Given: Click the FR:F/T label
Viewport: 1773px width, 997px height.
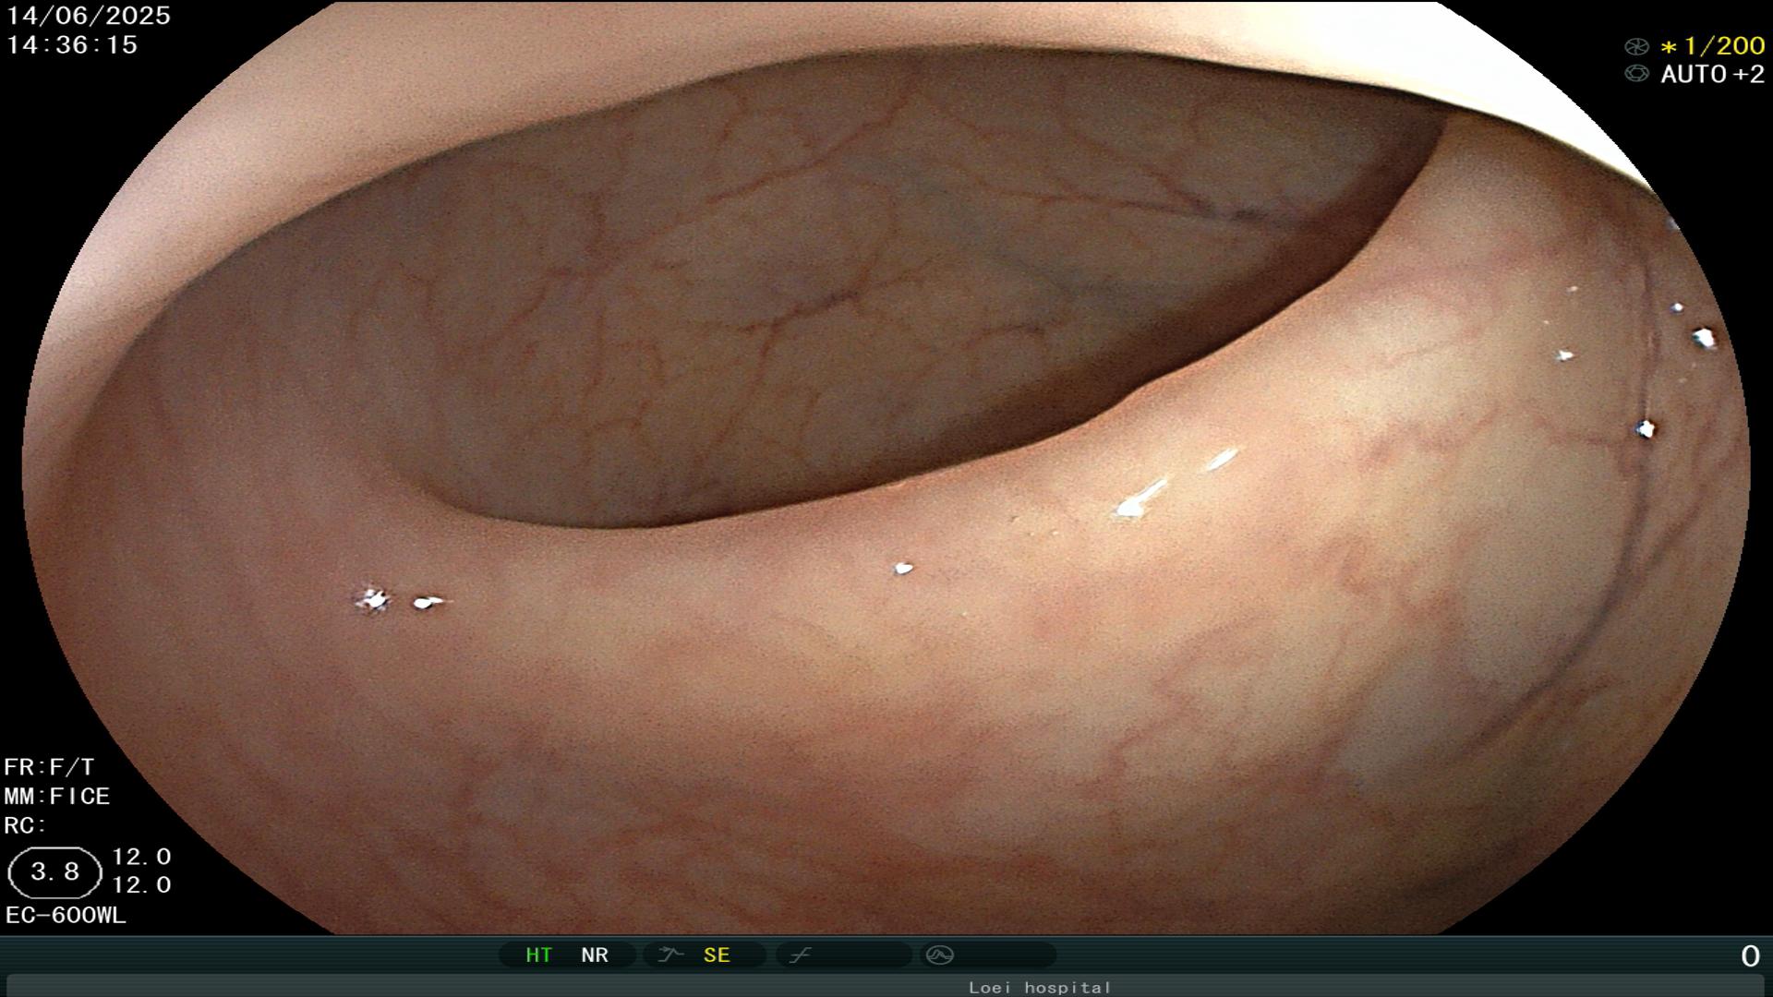Looking at the screenshot, I should pyautogui.click(x=49, y=767).
